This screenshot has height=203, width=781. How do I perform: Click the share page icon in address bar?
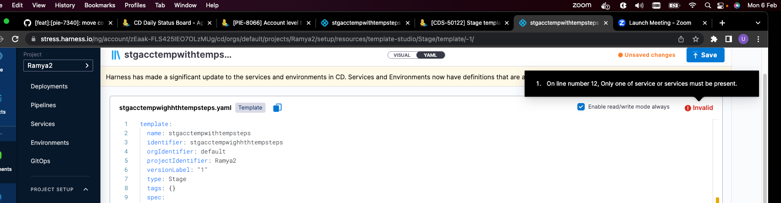pos(681,39)
